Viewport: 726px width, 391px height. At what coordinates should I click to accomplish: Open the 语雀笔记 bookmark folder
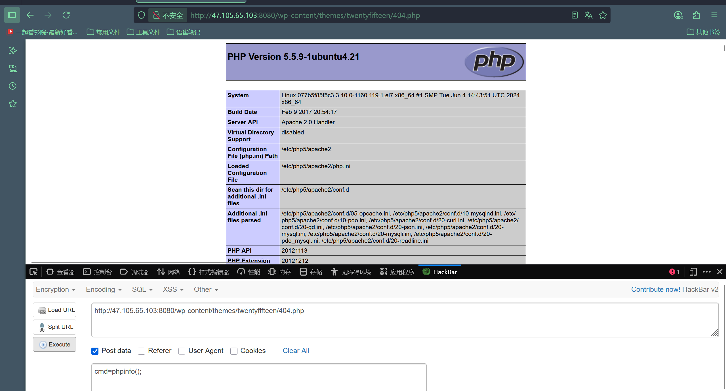click(183, 32)
